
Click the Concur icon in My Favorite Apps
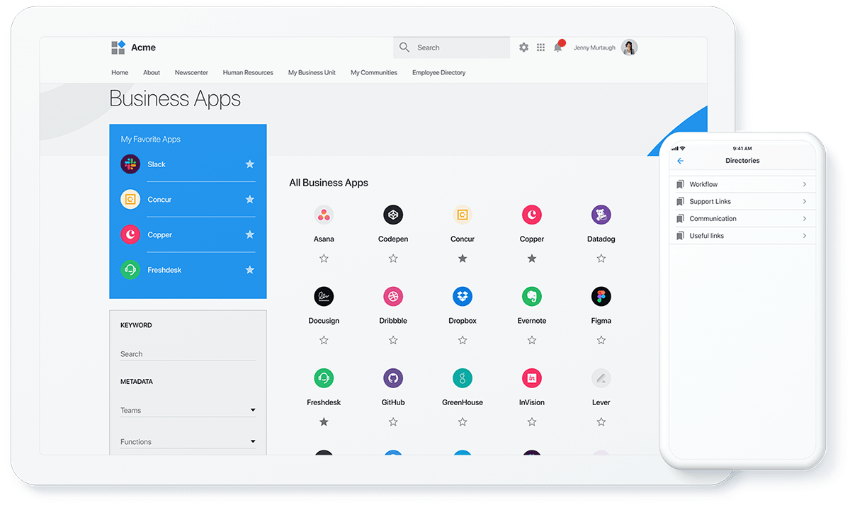pos(130,200)
